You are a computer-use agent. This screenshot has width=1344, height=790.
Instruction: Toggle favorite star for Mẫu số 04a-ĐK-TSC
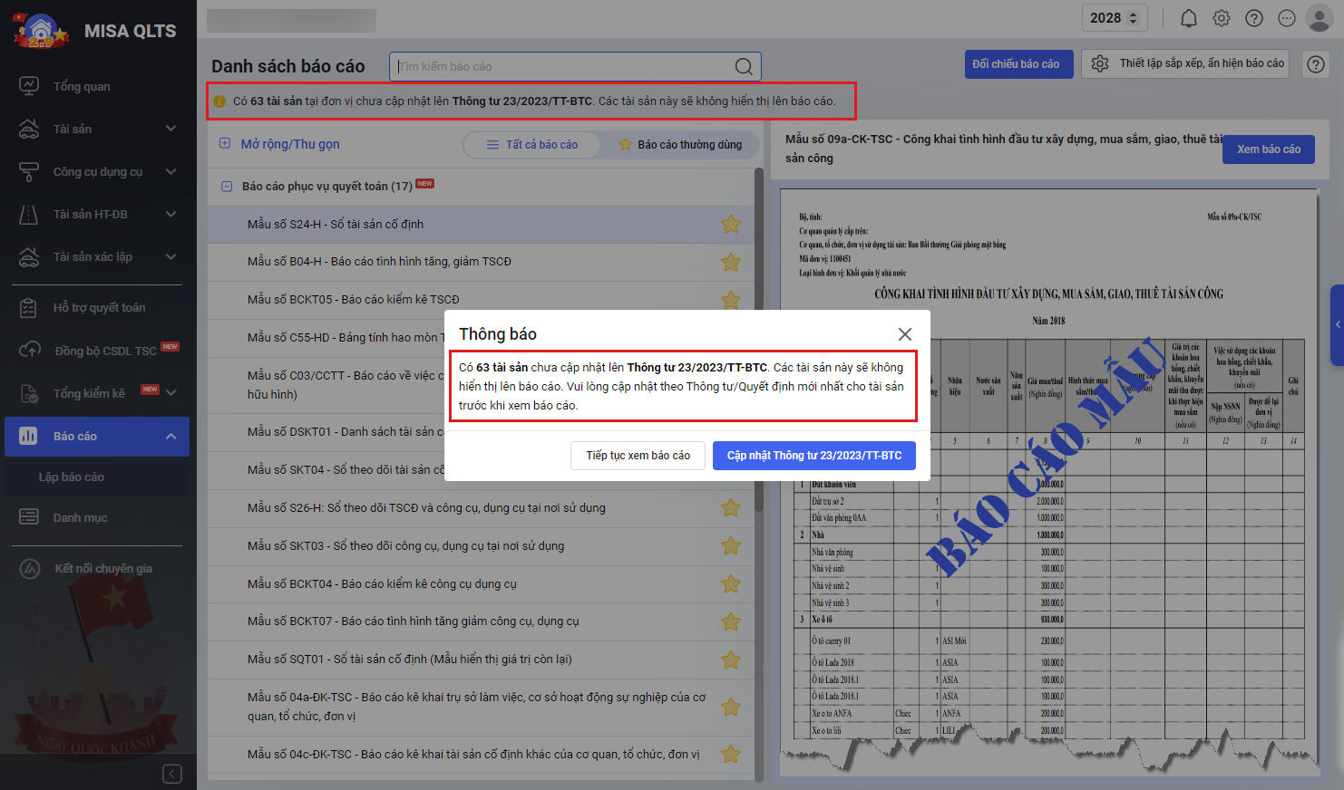point(731,707)
